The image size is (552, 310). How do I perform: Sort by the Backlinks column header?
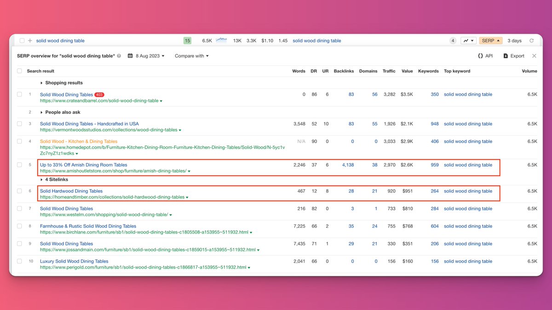[x=344, y=71]
